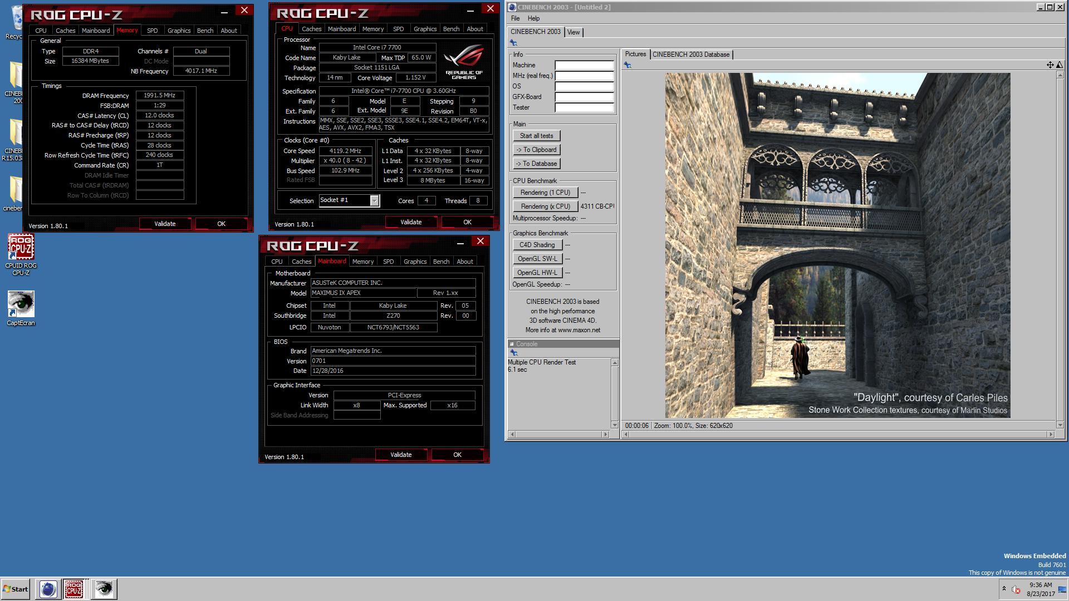Run the C4D Shading test

click(x=537, y=245)
